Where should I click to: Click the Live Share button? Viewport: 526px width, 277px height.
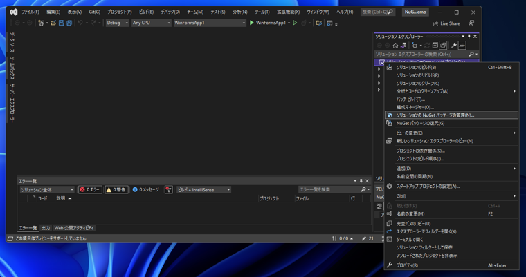click(x=446, y=23)
